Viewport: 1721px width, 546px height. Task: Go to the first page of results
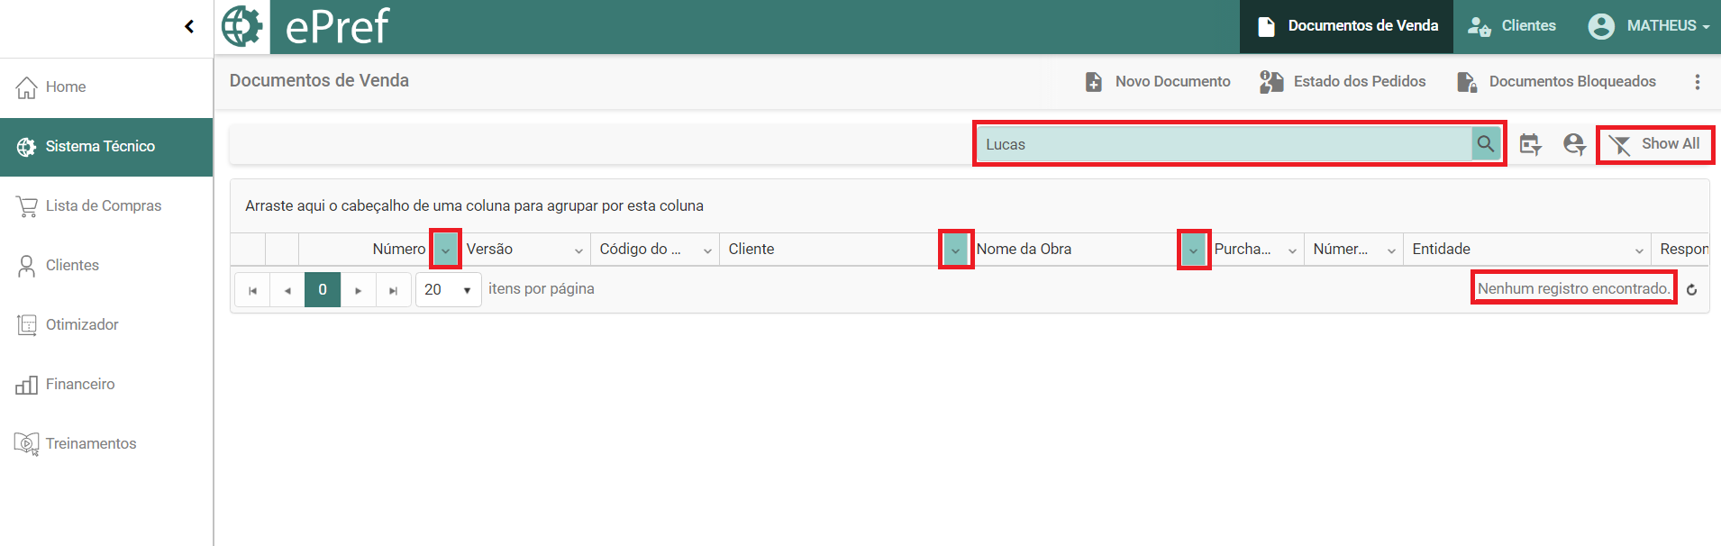click(x=252, y=290)
